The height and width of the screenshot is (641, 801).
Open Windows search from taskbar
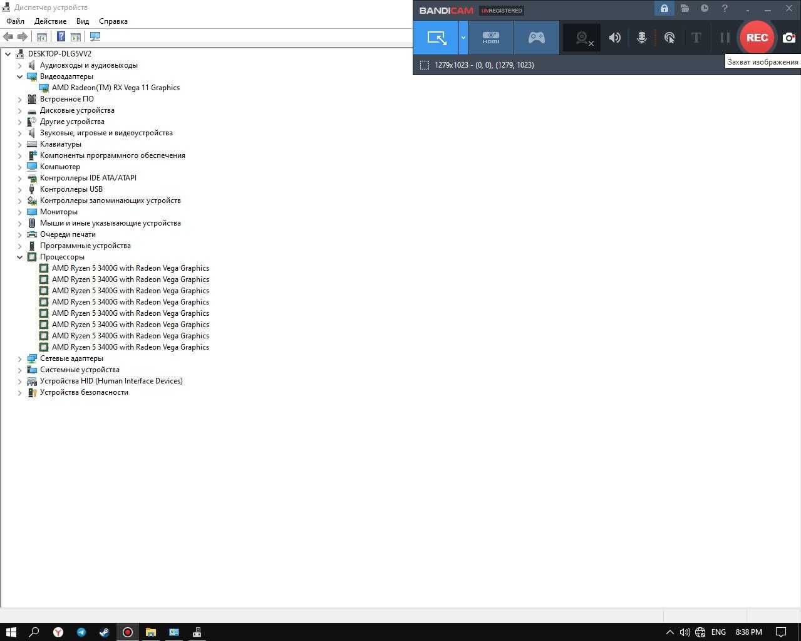tap(34, 632)
